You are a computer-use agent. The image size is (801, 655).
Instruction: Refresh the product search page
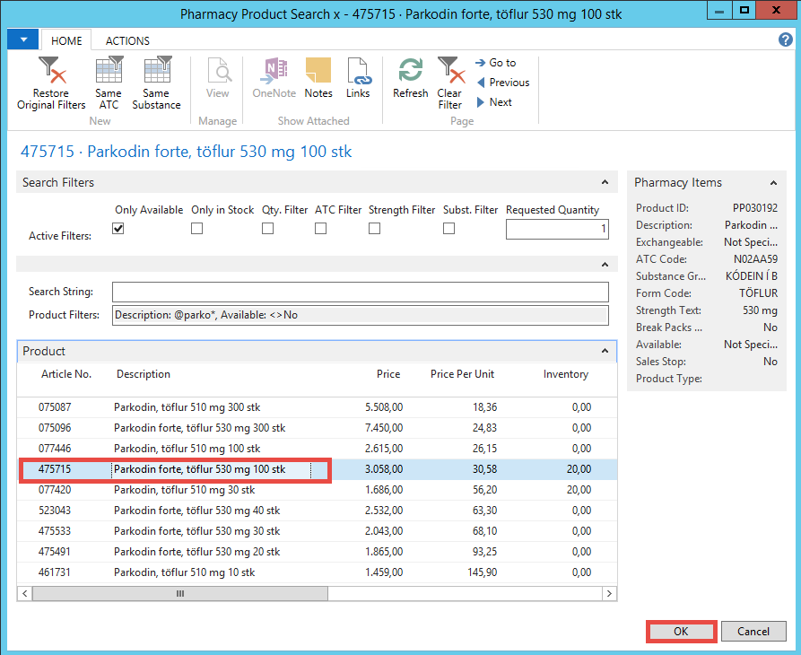(410, 71)
